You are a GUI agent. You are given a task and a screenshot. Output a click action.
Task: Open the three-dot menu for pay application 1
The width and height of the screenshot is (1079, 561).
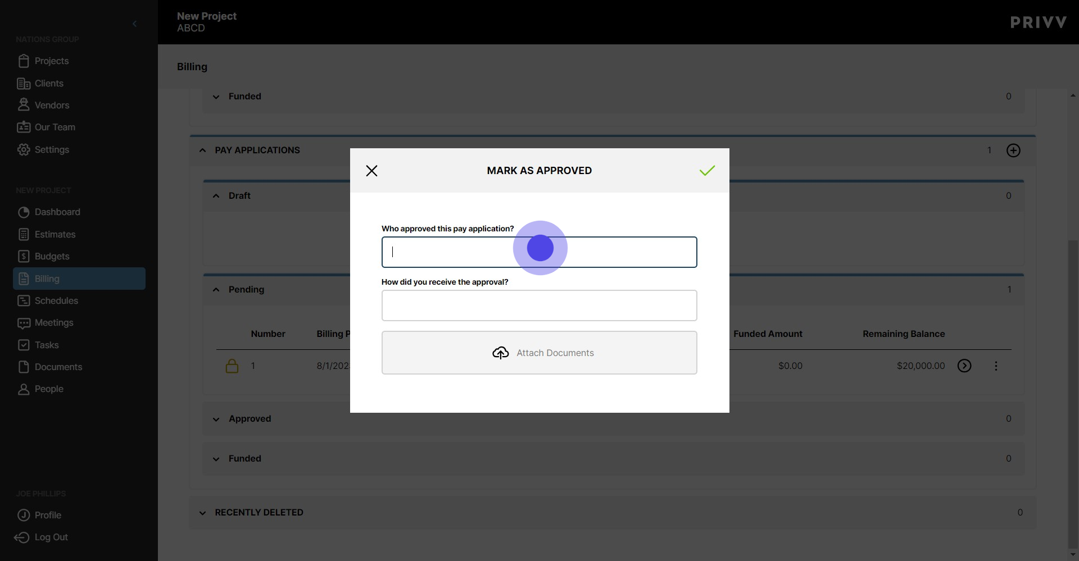click(x=996, y=366)
